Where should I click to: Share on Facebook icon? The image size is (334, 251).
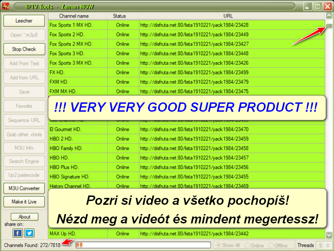[x=18, y=233]
